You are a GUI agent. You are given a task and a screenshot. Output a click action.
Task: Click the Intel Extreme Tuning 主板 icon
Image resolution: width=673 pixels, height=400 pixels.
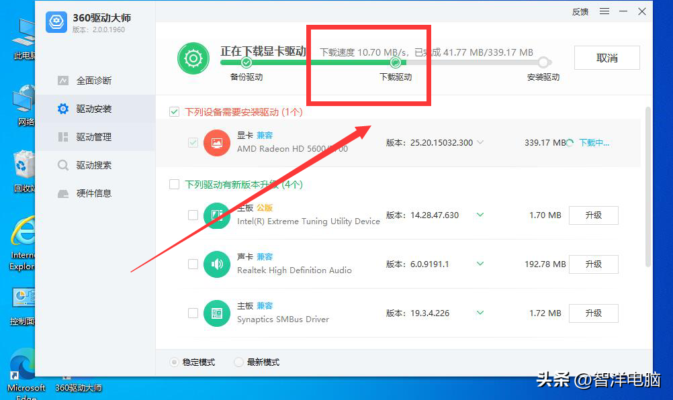click(217, 215)
